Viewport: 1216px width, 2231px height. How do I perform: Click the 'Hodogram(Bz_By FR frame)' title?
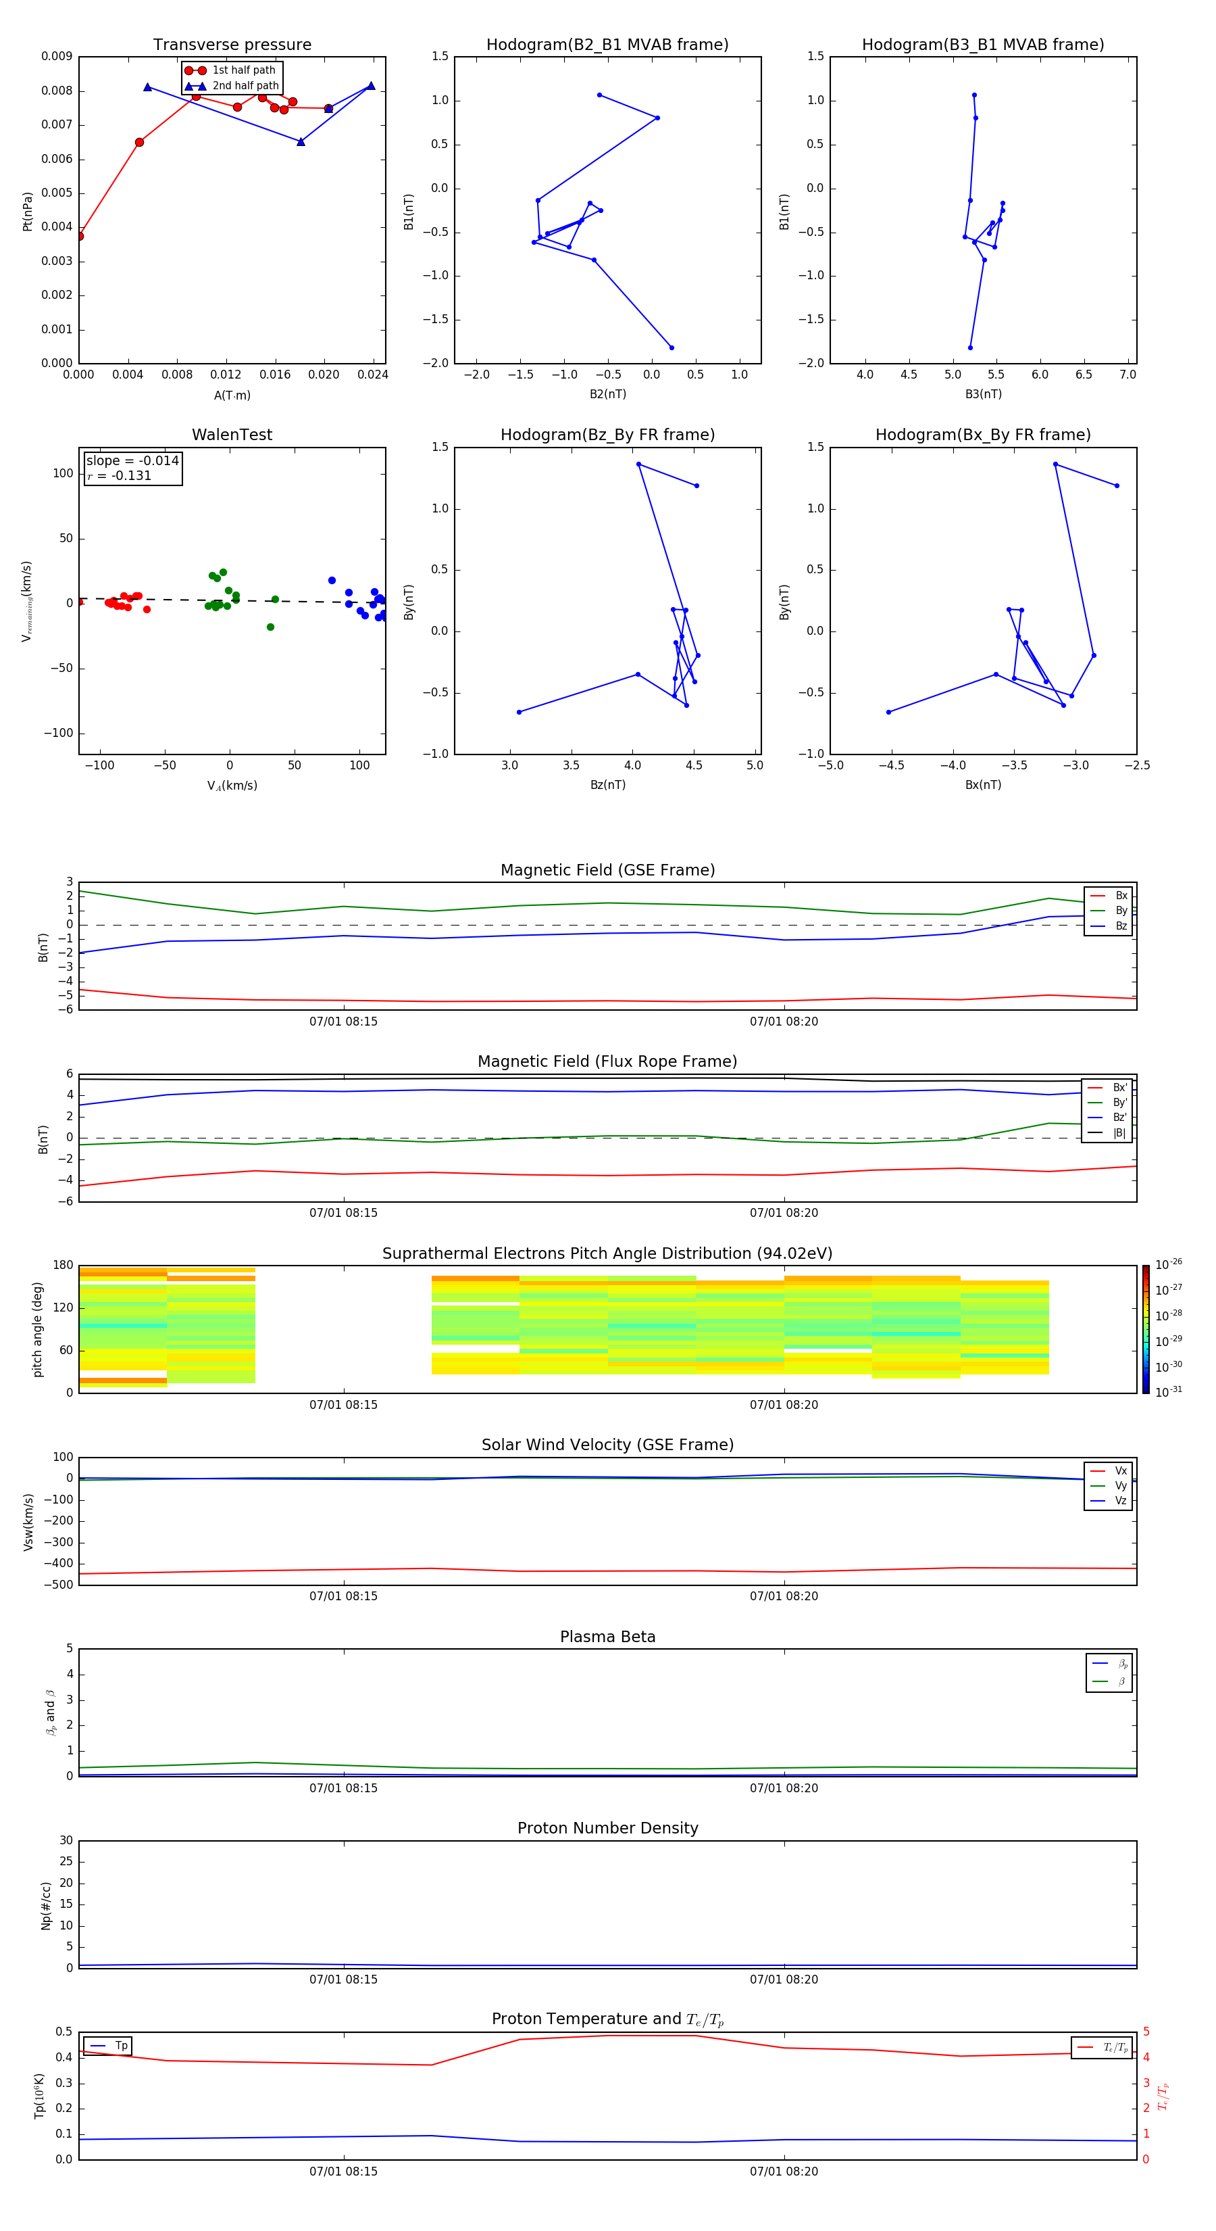[607, 435]
